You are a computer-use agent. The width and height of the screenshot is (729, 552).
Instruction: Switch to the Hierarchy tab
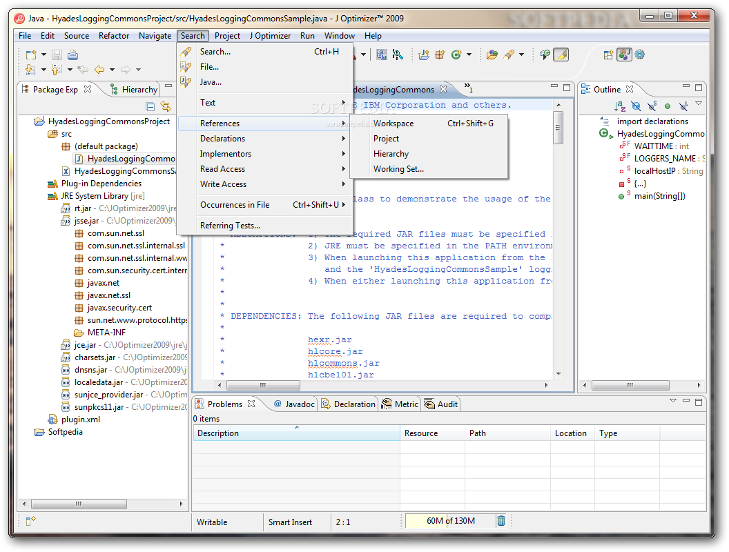[135, 90]
